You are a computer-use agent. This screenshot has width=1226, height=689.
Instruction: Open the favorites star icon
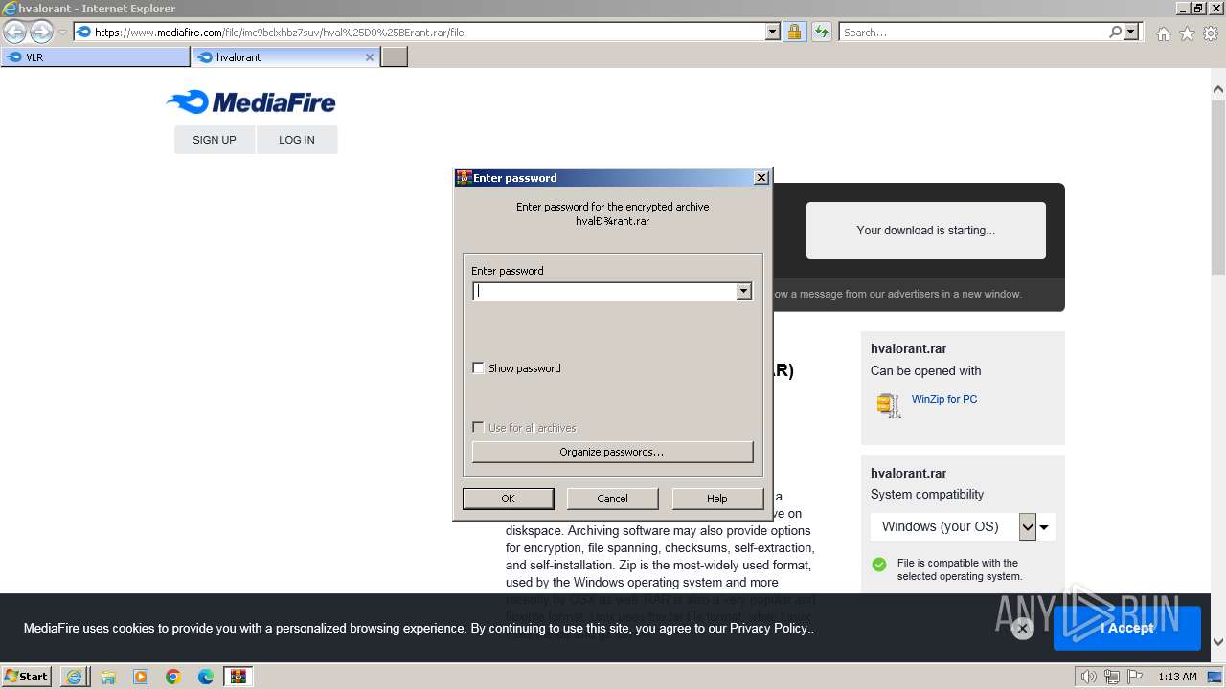[1187, 33]
